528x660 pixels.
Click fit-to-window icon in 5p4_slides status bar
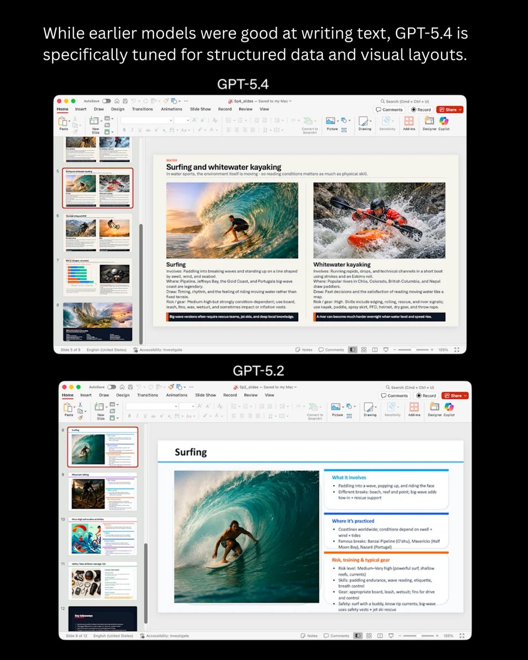coord(457,350)
